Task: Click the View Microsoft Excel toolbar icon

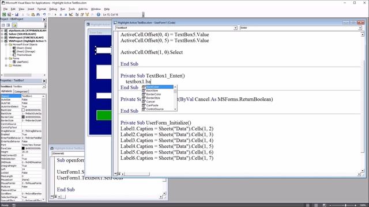Action: (x=4, y=14)
